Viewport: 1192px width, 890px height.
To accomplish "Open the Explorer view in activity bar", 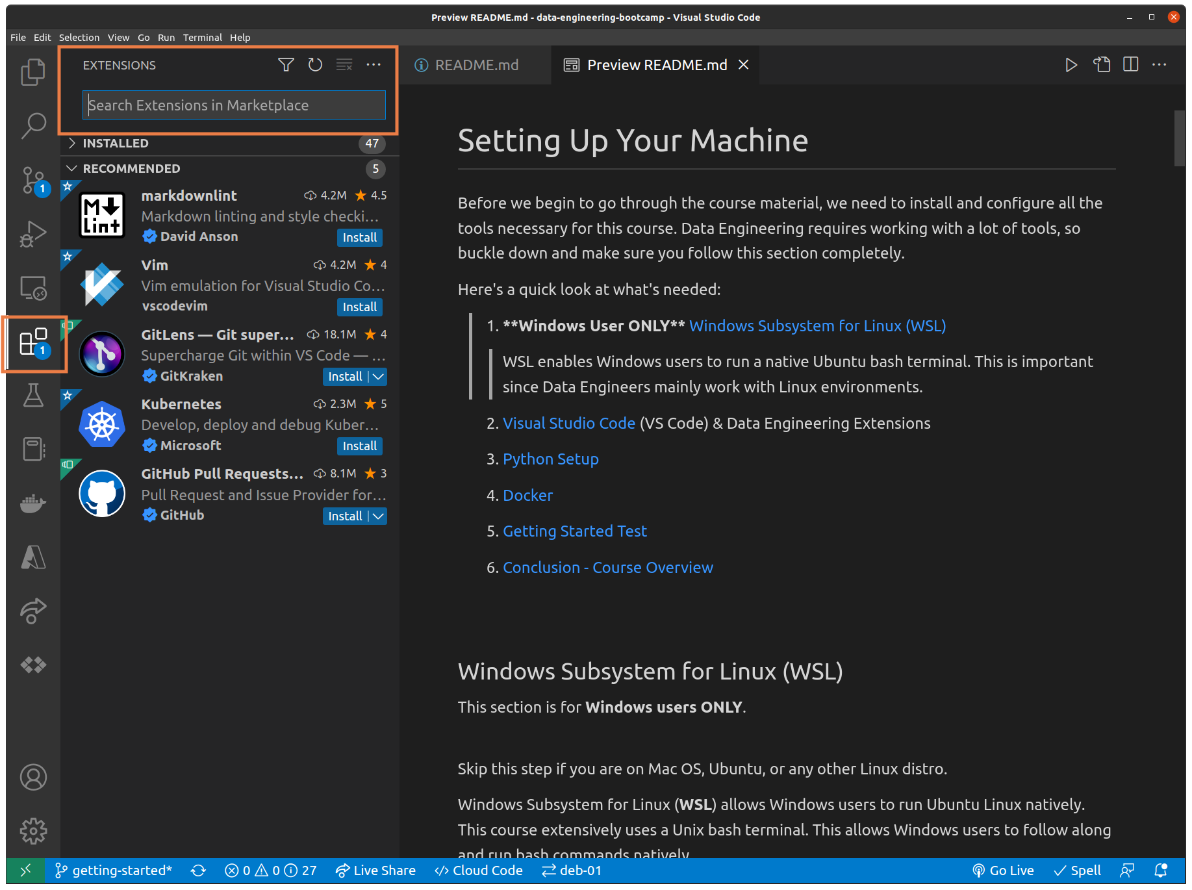I will pyautogui.click(x=32, y=71).
